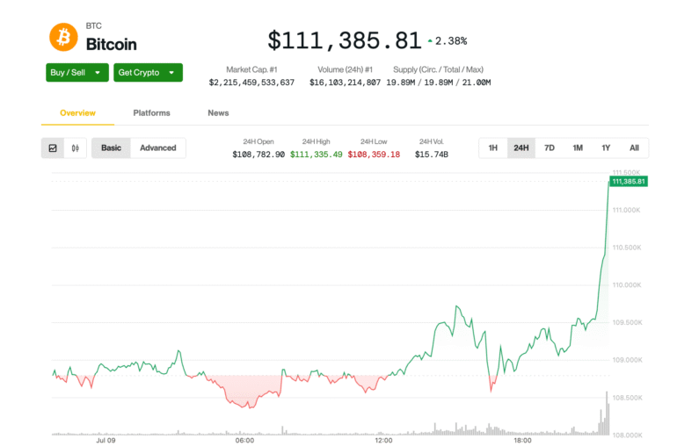The height and width of the screenshot is (446, 677).
Task: Set chart range to 1M
Action: point(578,148)
